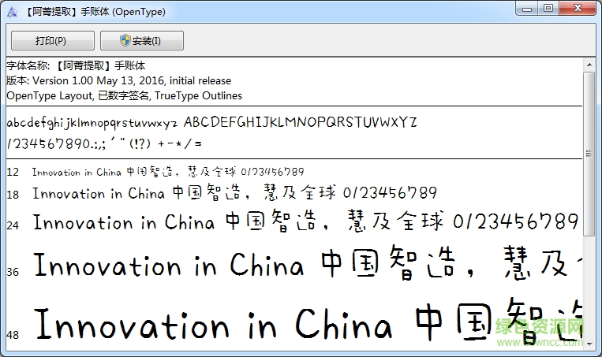Screen dimensions: 602x357
Task: Click the scrollbar down arrow
Action: click(589, 344)
